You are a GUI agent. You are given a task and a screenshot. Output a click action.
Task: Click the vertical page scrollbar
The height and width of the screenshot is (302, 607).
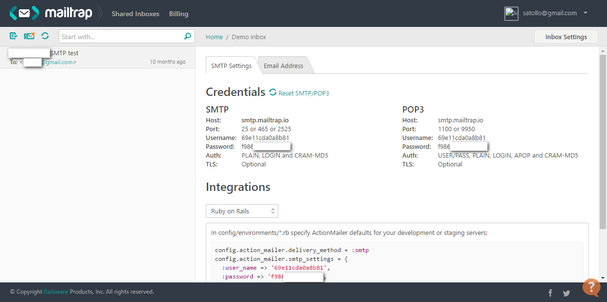click(x=603, y=142)
